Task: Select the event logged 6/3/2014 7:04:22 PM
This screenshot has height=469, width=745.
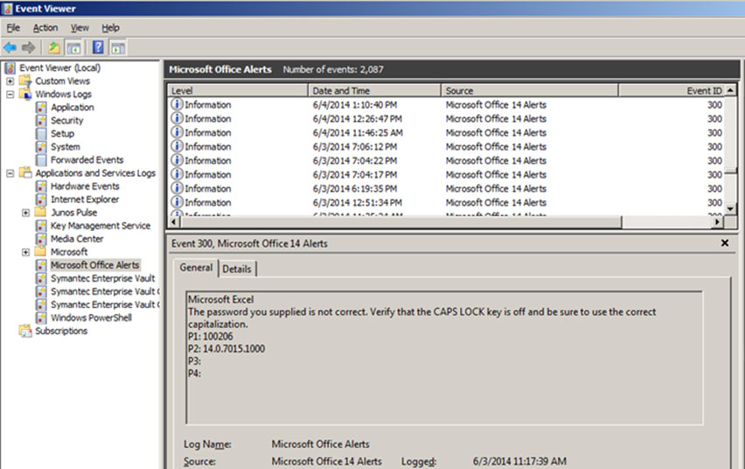Action: point(447,160)
